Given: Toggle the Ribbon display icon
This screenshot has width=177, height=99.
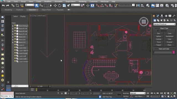Looking at the screenshot, I should coord(153,5).
